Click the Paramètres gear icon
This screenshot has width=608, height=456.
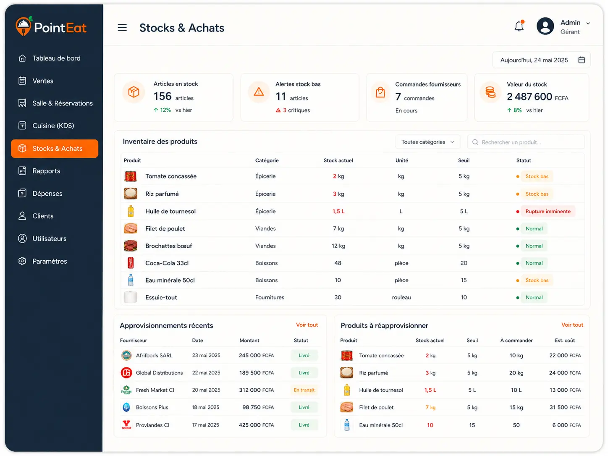coord(22,261)
